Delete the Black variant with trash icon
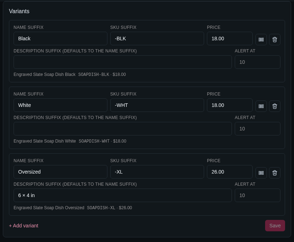 tap(274, 40)
